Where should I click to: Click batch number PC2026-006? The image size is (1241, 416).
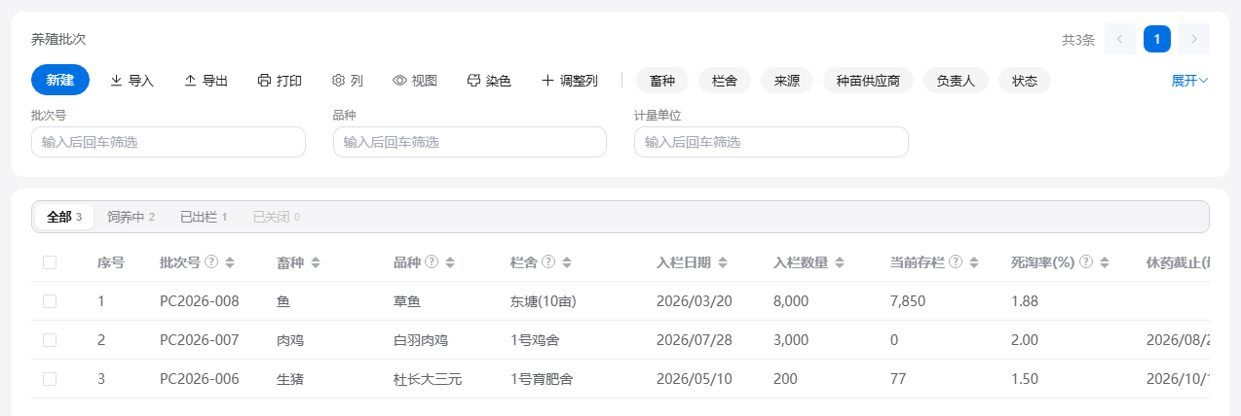pyautogui.click(x=200, y=379)
